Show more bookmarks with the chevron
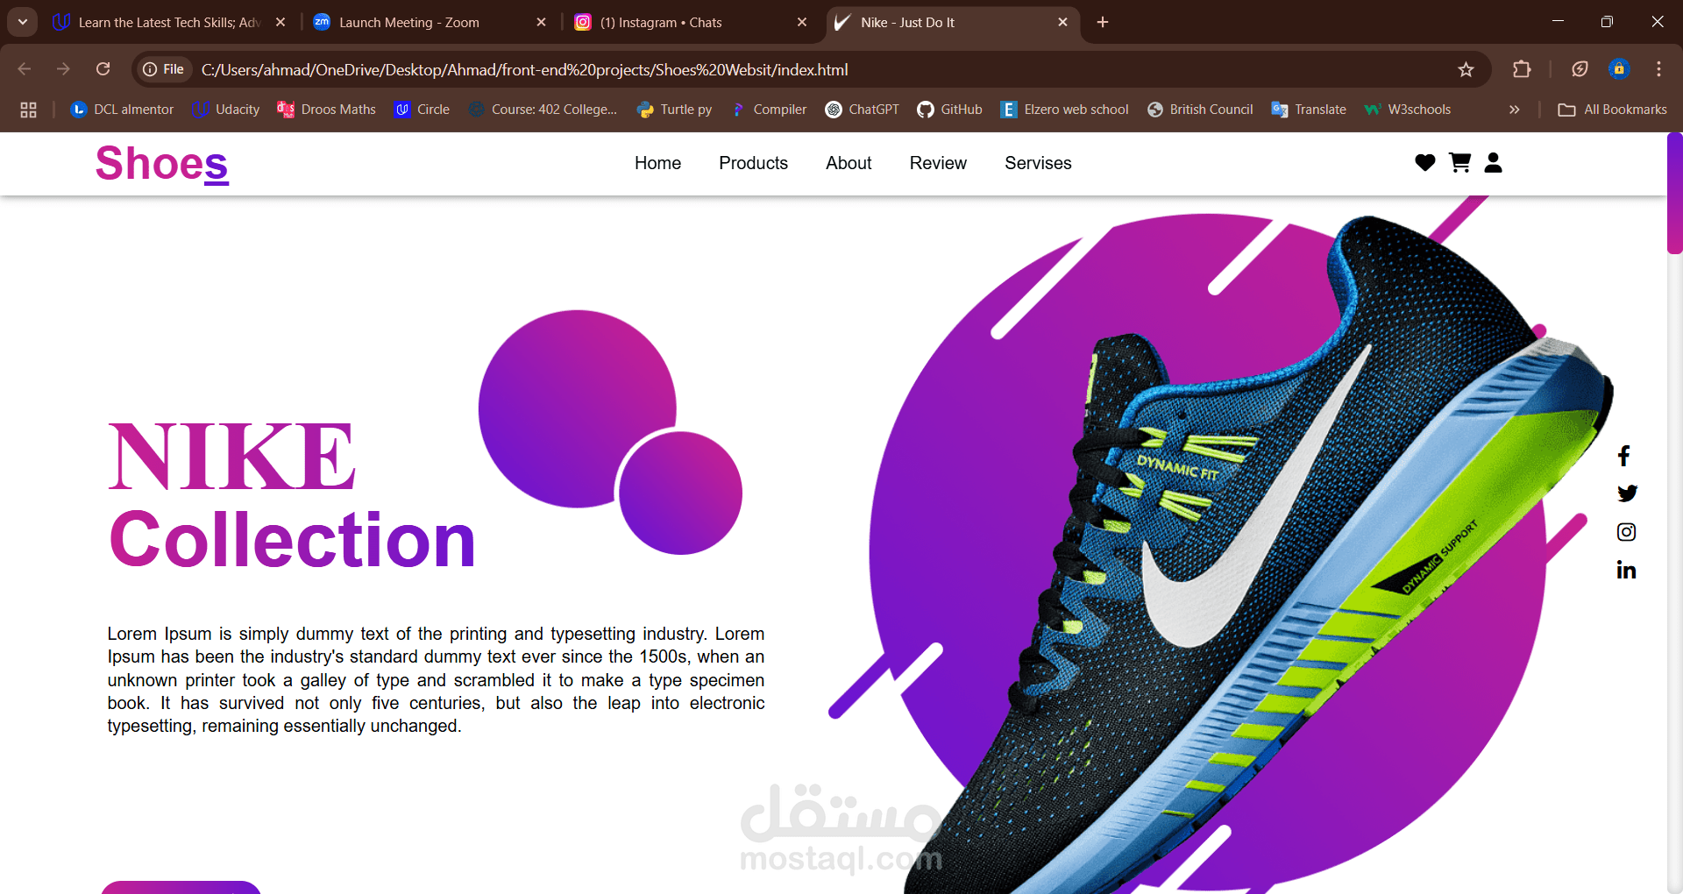Image resolution: width=1683 pixels, height=894 pixels. [x=1514, y=110]
